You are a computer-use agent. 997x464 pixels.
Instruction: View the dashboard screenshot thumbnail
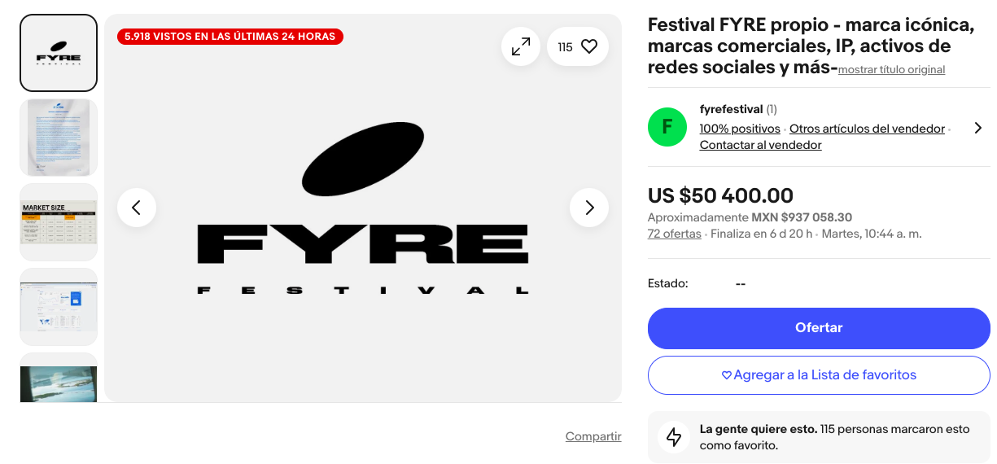[x=59, y=307]
